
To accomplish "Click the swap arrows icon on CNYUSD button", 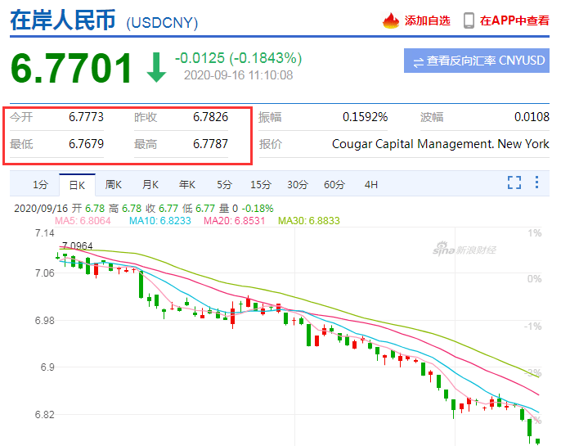I will tap(418, 63).
